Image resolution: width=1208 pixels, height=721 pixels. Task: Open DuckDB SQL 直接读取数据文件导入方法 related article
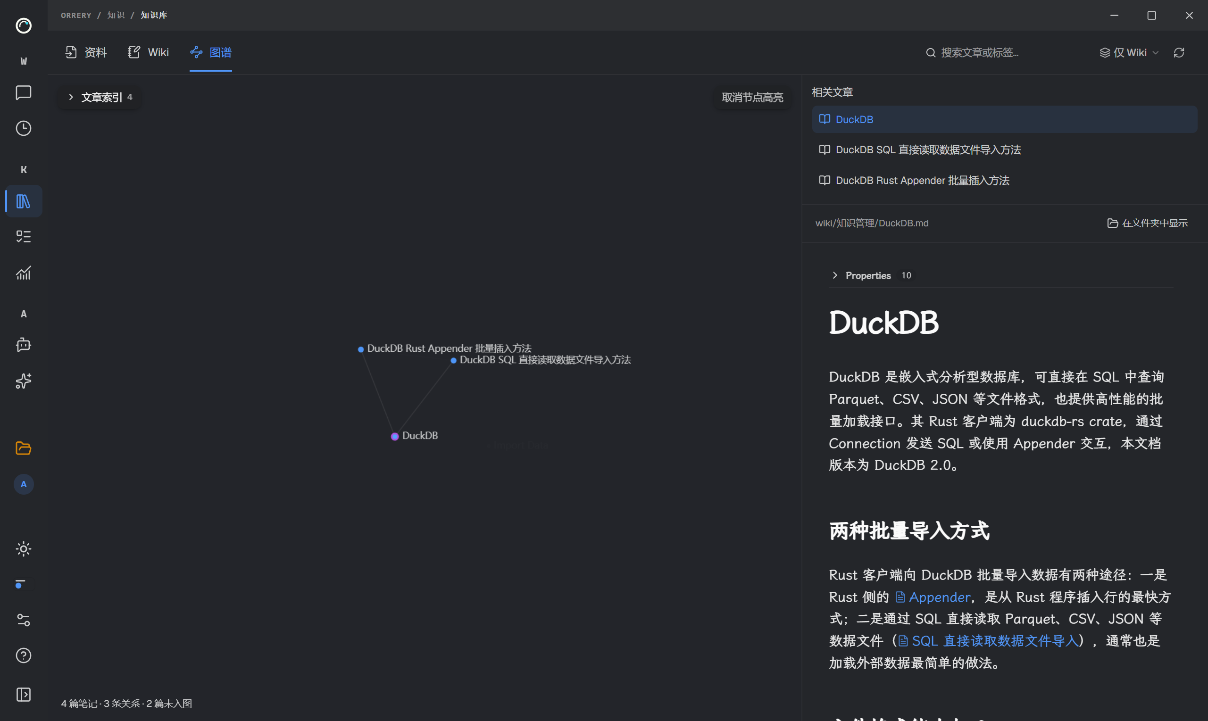point(1004,149)
